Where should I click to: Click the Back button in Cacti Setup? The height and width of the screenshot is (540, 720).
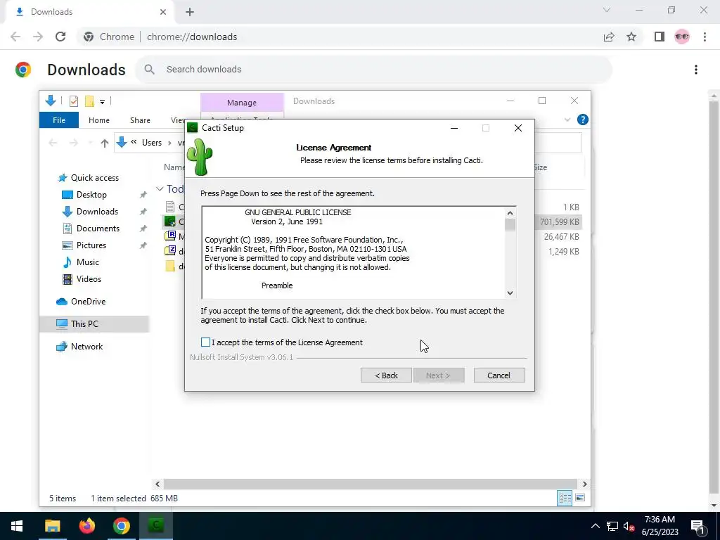tap(386, 375)
